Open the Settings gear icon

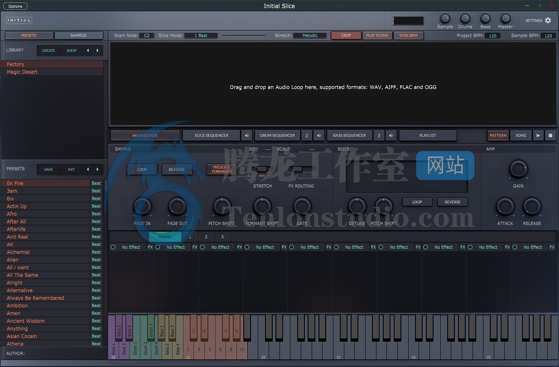(x=548, y=20)
